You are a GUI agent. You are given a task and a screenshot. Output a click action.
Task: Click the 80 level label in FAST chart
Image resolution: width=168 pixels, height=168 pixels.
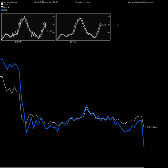pos(53,16)
